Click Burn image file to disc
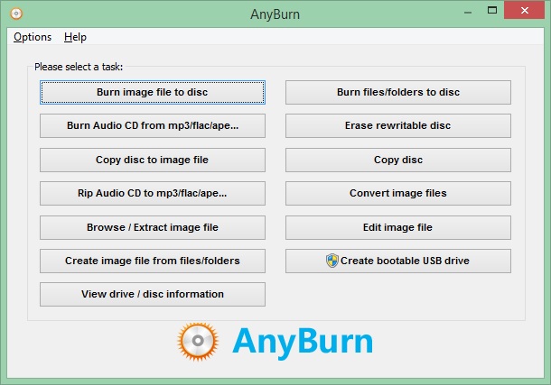The width and height of the screenshot is (551, 385). click(153, 92)
